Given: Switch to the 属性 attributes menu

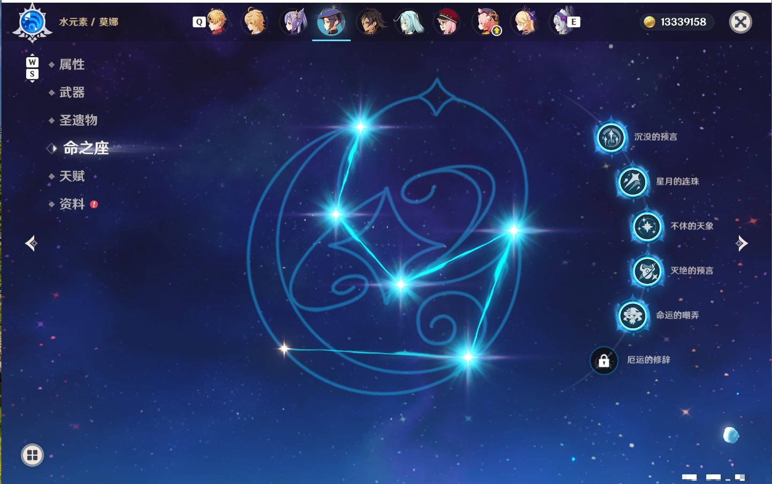Looking at the screenshot, I should tap(72, 65).
